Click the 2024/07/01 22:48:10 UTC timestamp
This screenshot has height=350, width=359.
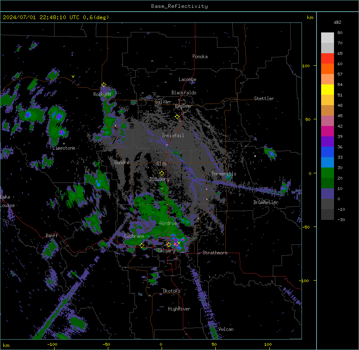(41, 17)
